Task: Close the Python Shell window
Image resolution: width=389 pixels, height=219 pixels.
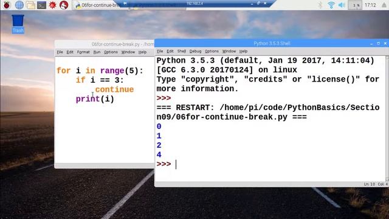Action: [385, 43]
